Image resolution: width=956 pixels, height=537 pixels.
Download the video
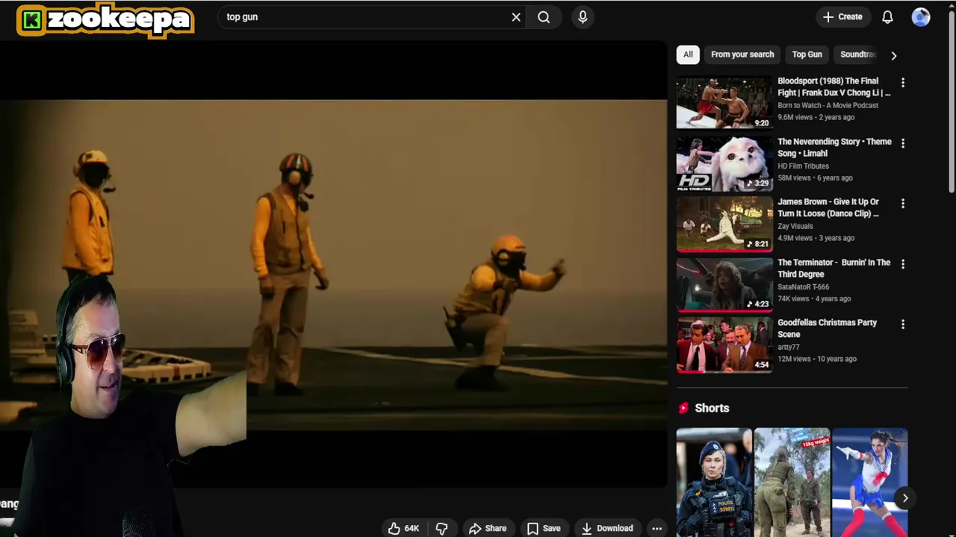(x=607, y=528)
